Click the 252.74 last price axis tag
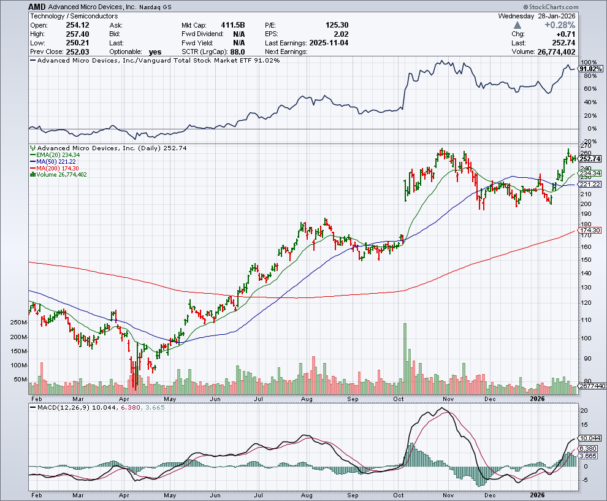 [x=590, y=159]
